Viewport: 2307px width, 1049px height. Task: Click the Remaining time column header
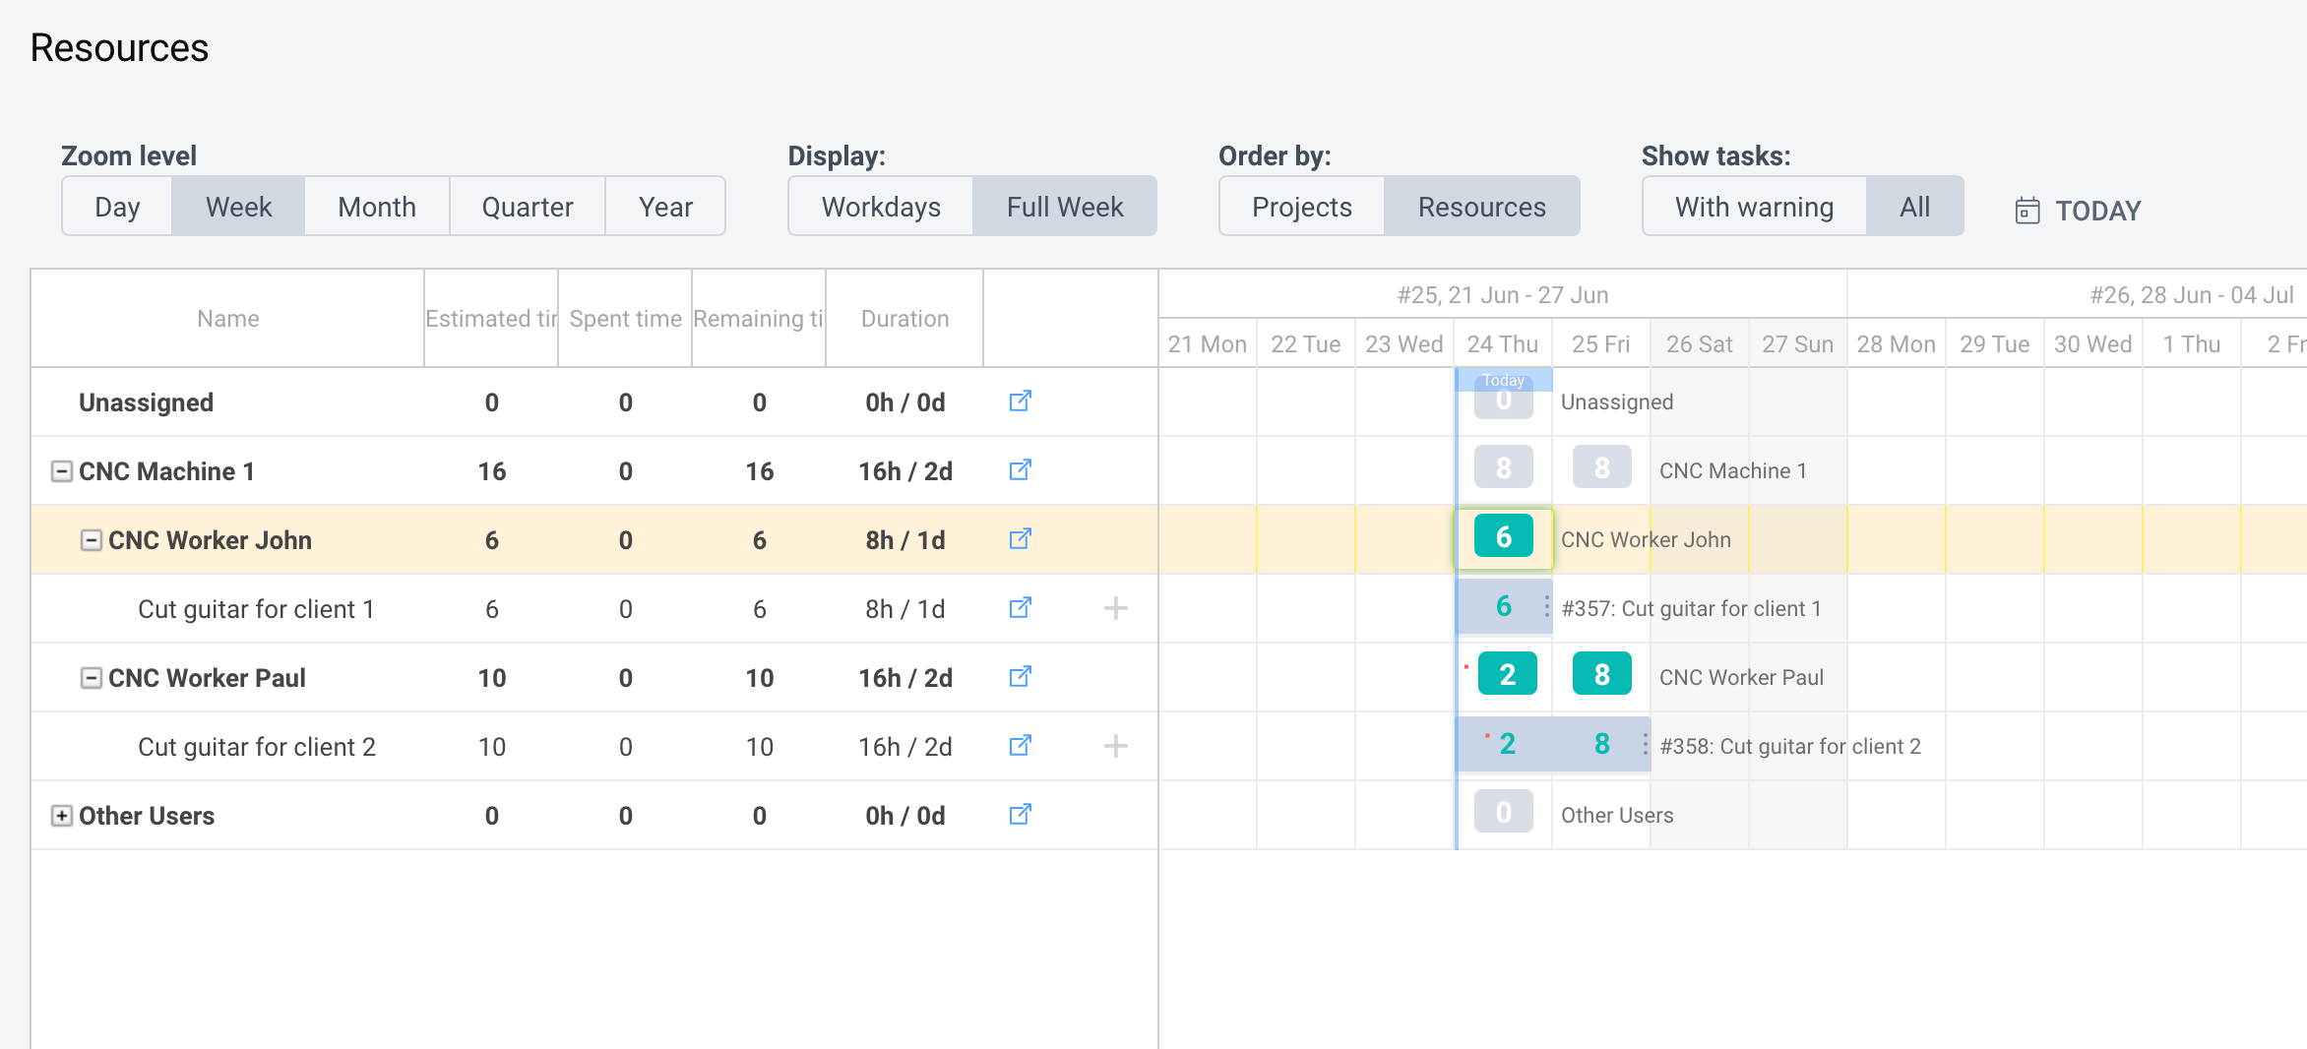(759, 319)
